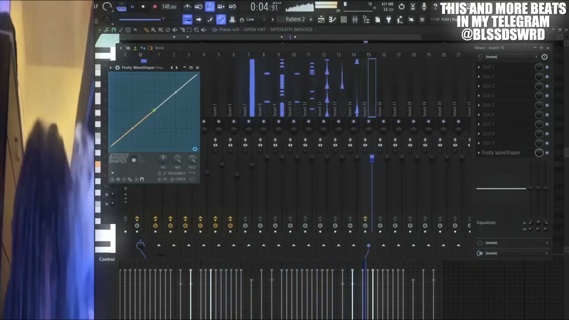Open the Pattern 2 selector
The width and height of the screenshot is (569, 320).
[x=295, y=20]
